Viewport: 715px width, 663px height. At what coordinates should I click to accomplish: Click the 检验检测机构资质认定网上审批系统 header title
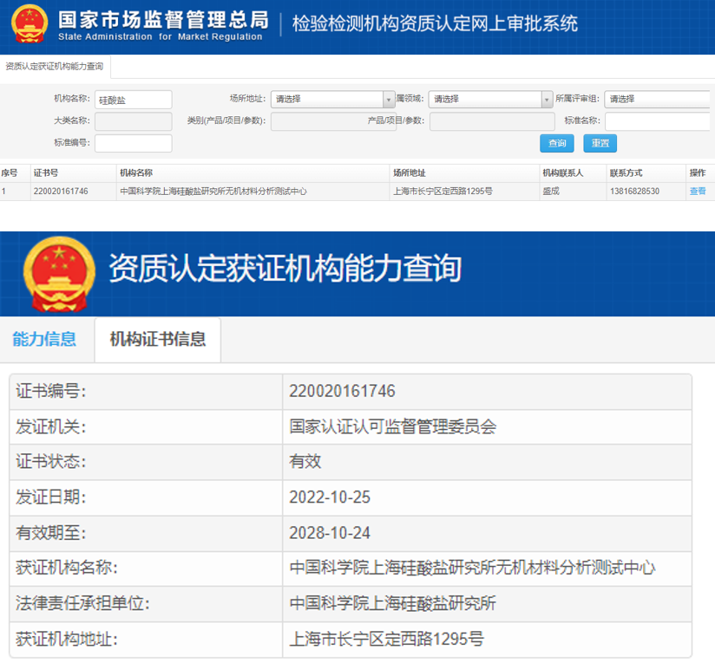(435, 23)
